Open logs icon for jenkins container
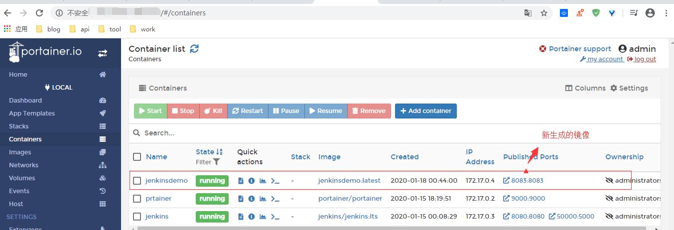 241,217
